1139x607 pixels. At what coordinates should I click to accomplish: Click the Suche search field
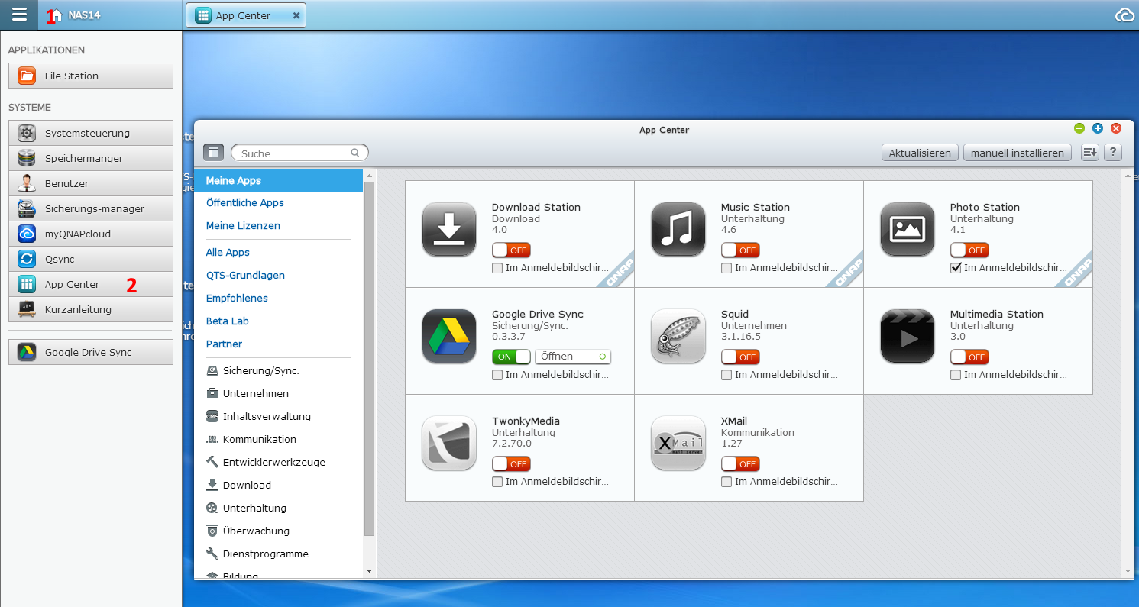(299, 153)
